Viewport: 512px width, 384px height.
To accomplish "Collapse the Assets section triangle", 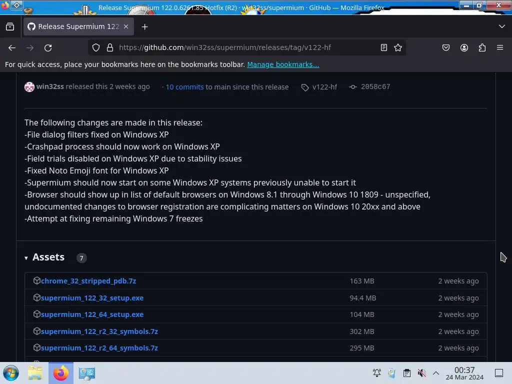I will (x=26, y=258).
